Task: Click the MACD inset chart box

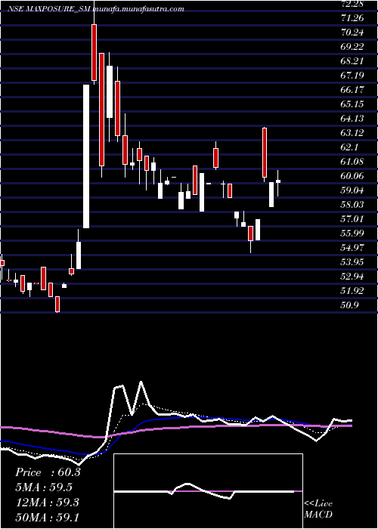Action: point(208,491)
